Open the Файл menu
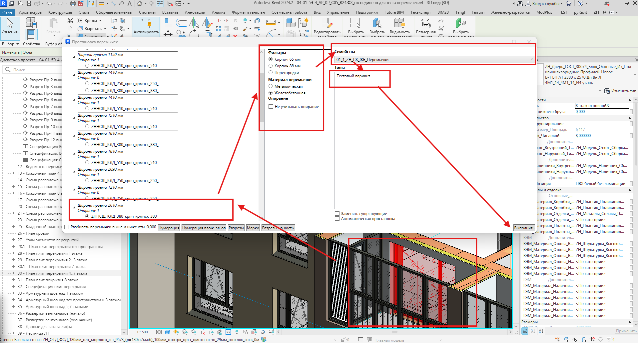 pyautogui.click(x=7, y=12)
